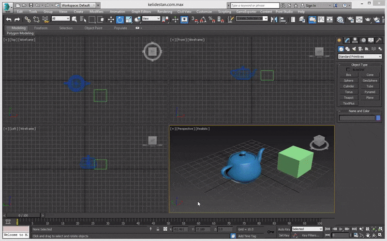The height and width of the screenshot is (241, 387).
Task: Open the Workspace: Default dropdown
Action: pos(78,5)
